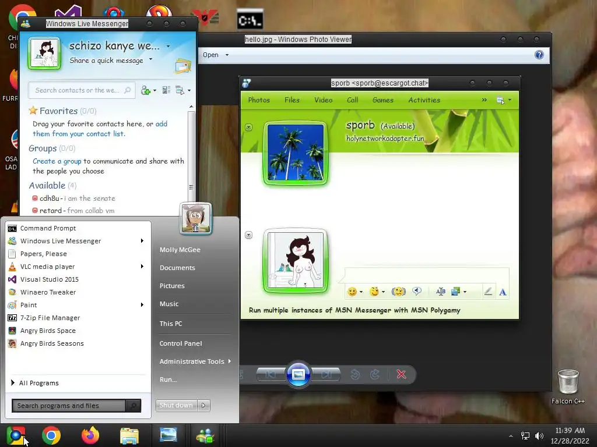Expand the VLC media player submenu arrow
Screen dimensions: 597x447
pyautogui.click(x=142, y=267)
